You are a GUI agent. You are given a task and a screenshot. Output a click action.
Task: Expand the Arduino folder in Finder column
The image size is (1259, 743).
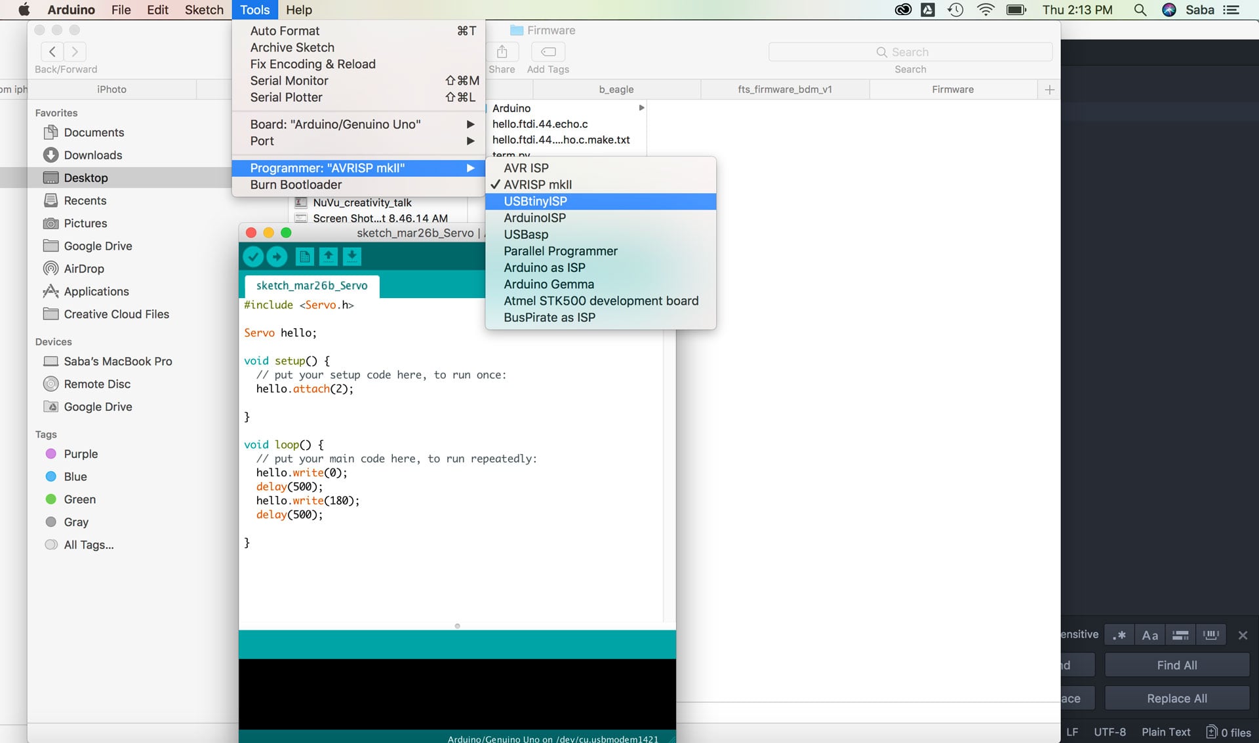click(x=641, y=108)
